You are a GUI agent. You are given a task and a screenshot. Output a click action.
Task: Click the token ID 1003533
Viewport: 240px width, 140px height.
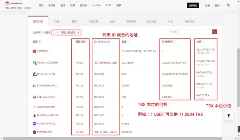pos(99,86)
